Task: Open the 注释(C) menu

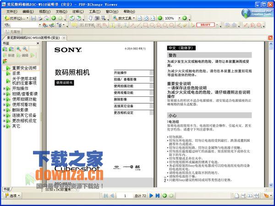Action: click(78, 11)
